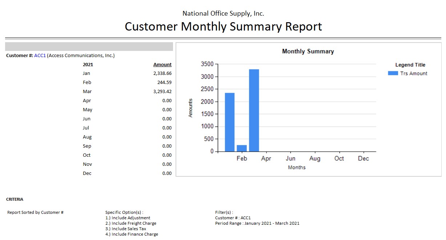
Task: Open the ACC1 customer number link
Action: click(40, 56)
